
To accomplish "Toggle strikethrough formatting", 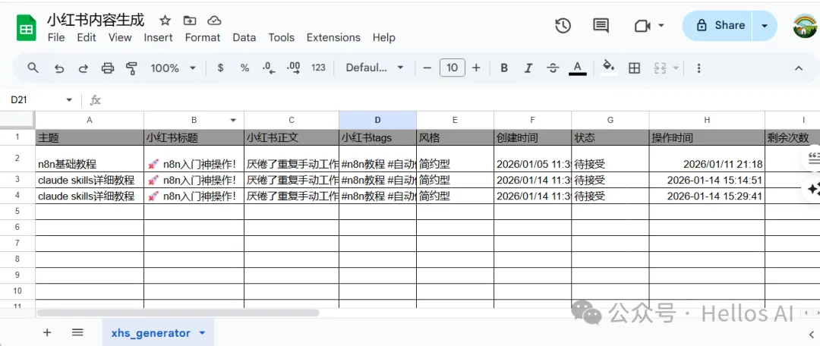I will click(x=553, y=68).
